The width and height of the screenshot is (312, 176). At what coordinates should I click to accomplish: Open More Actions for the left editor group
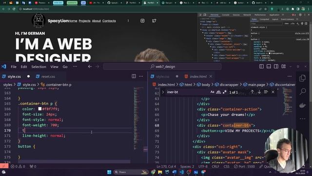pos(141,76)
